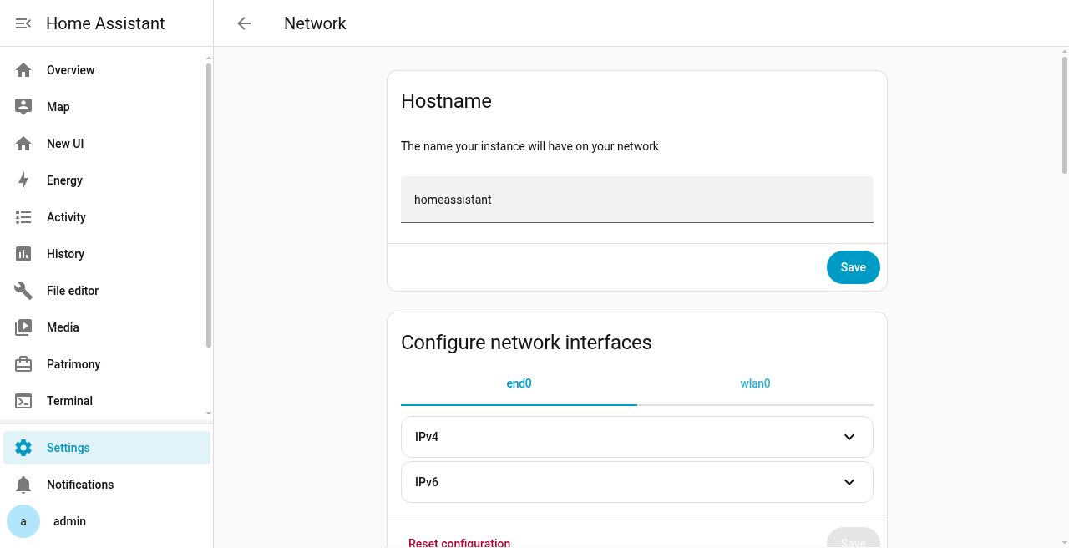This screenshot has width=1069, height=548.
Task: Click the Map person icon
Action: coord(23,107)
